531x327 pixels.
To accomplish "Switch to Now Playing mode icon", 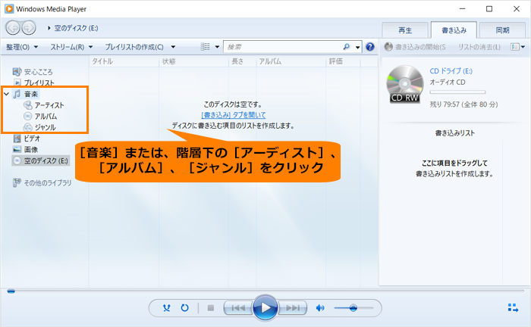I will [x=513, y=307].
